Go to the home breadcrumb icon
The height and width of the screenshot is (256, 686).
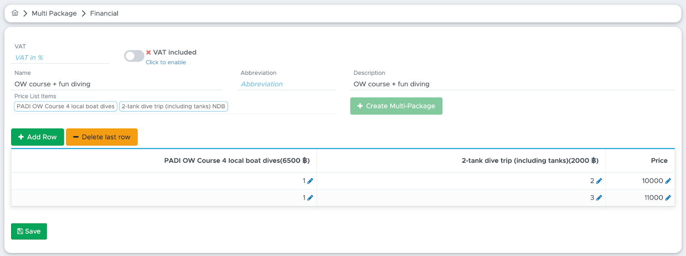(15, 13)
